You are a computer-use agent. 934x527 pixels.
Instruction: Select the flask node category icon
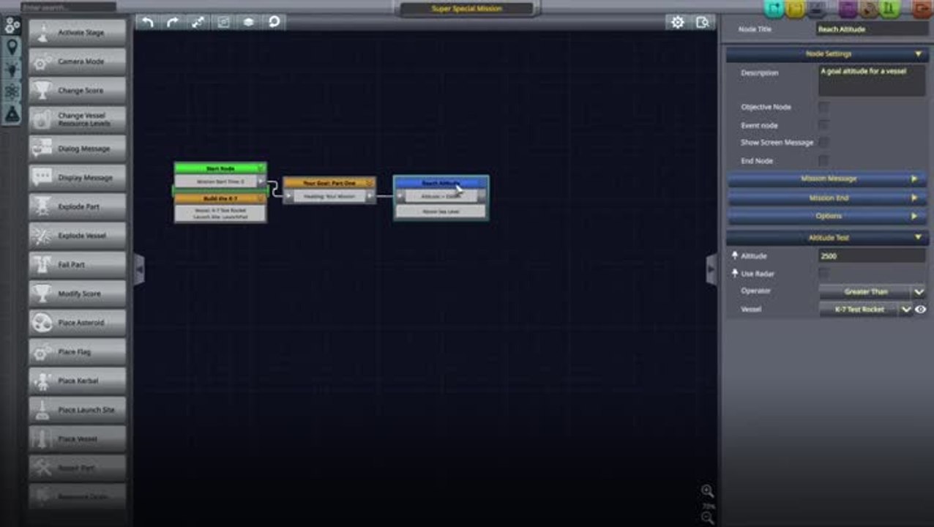(x=12, y=113)
